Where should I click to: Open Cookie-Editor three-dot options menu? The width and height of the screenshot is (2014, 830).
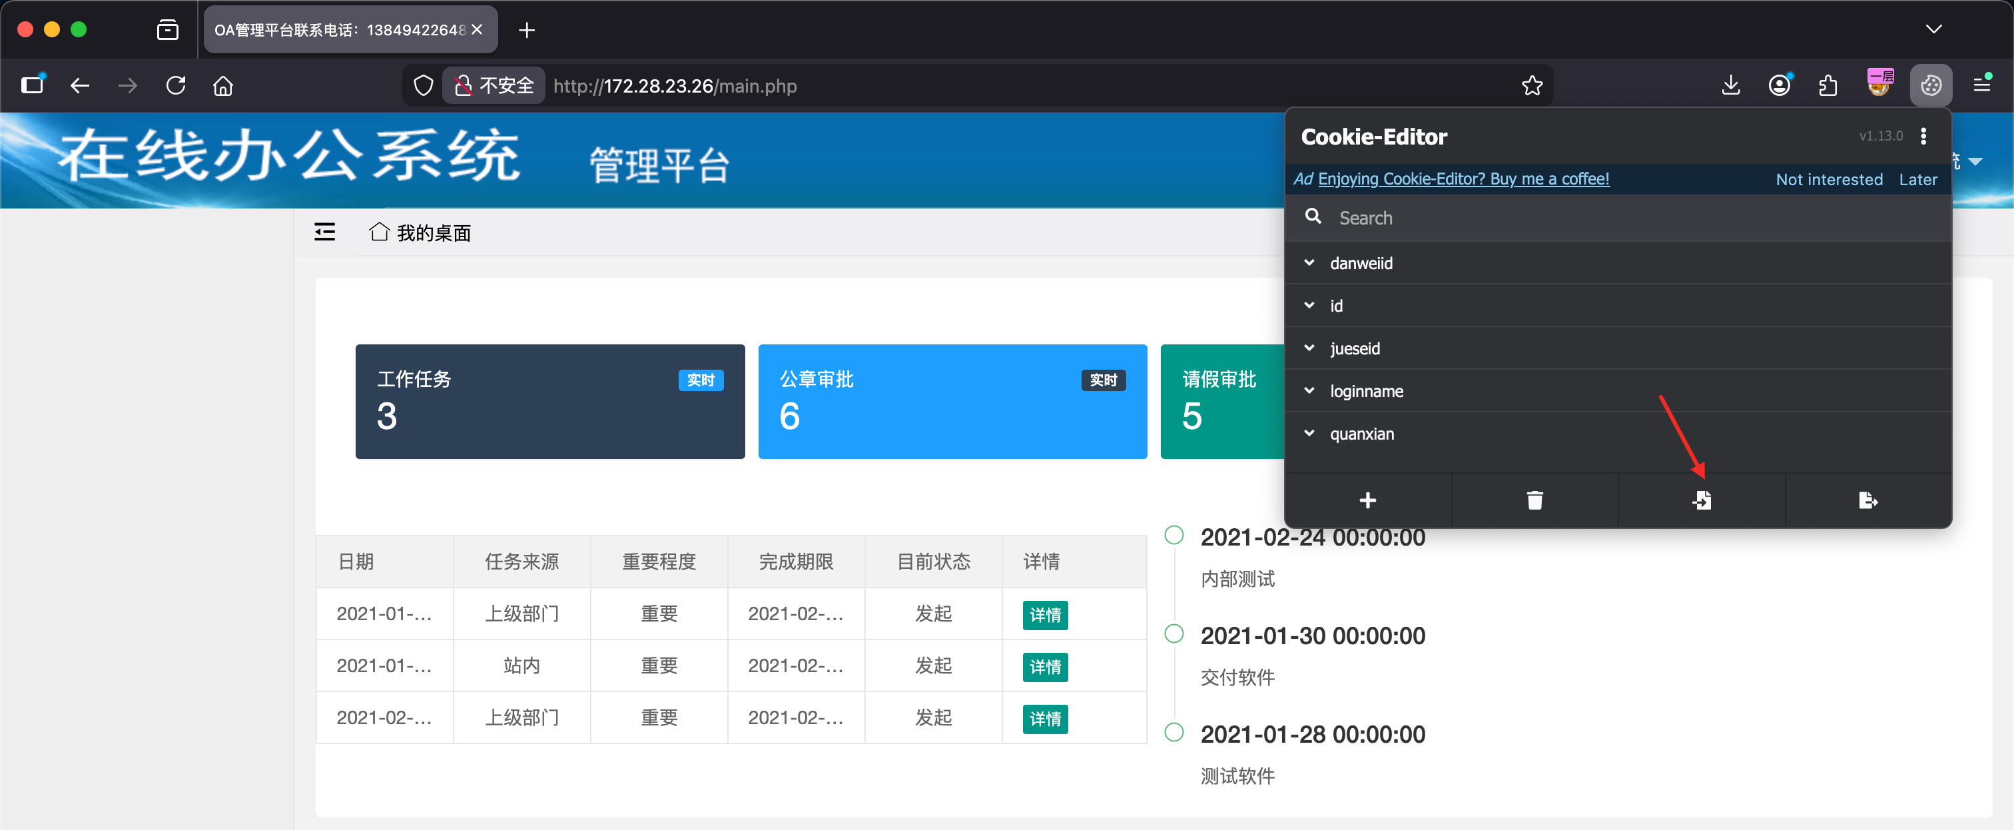tap(1923, 136)
